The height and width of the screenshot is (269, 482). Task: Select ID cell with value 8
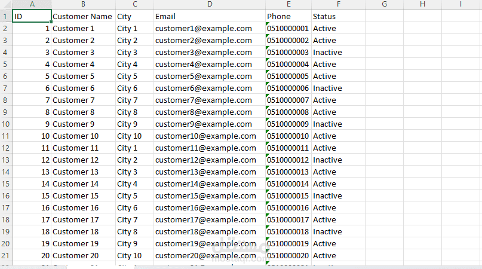click(32, 112)
